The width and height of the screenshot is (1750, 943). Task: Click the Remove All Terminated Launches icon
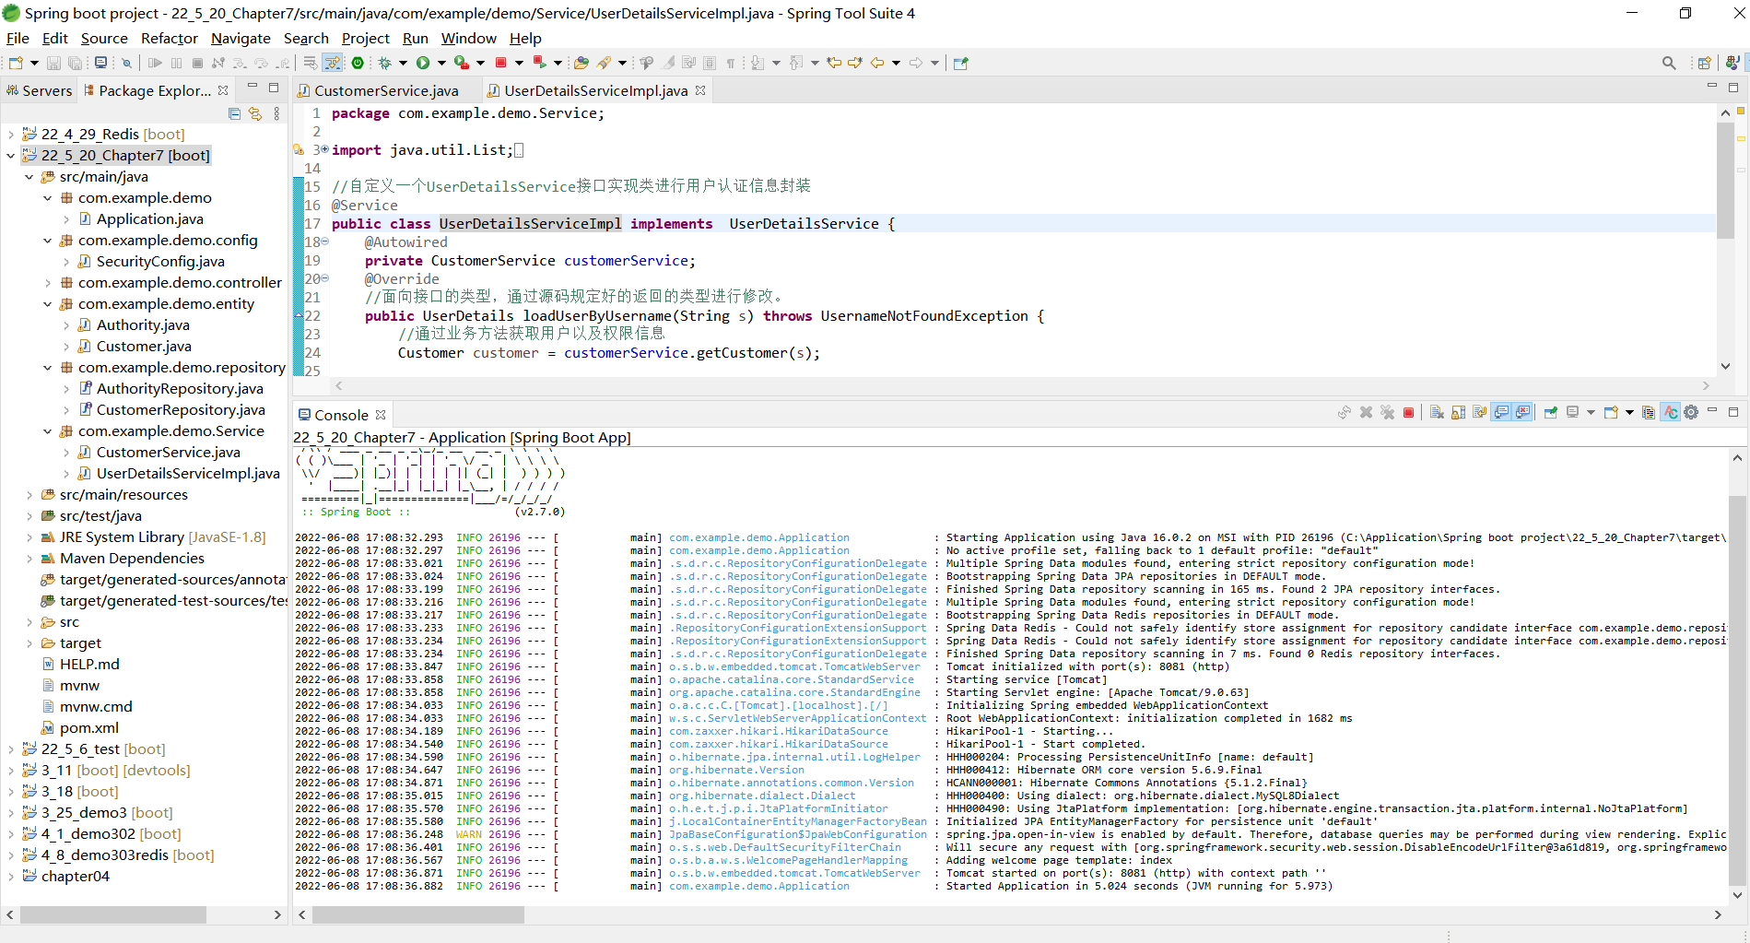pos(1387,413)
